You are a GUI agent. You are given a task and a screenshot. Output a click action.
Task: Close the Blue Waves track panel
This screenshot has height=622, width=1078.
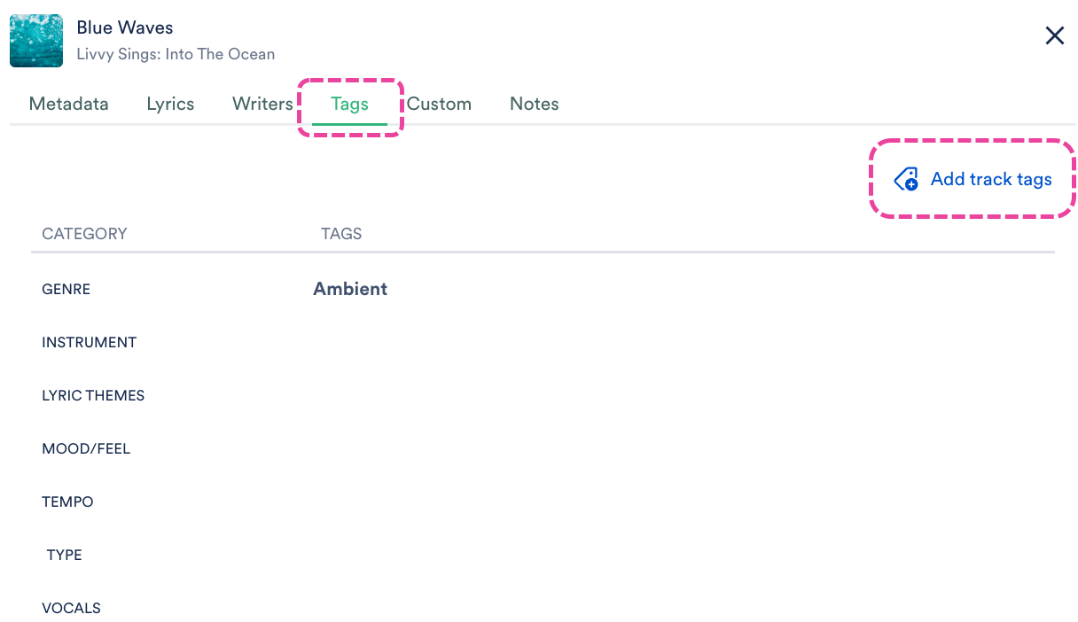tap(1054, 35)
